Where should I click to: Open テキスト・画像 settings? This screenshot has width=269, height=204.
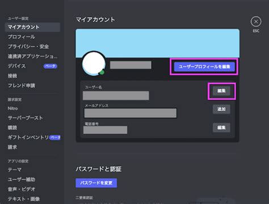coord(32,199)
